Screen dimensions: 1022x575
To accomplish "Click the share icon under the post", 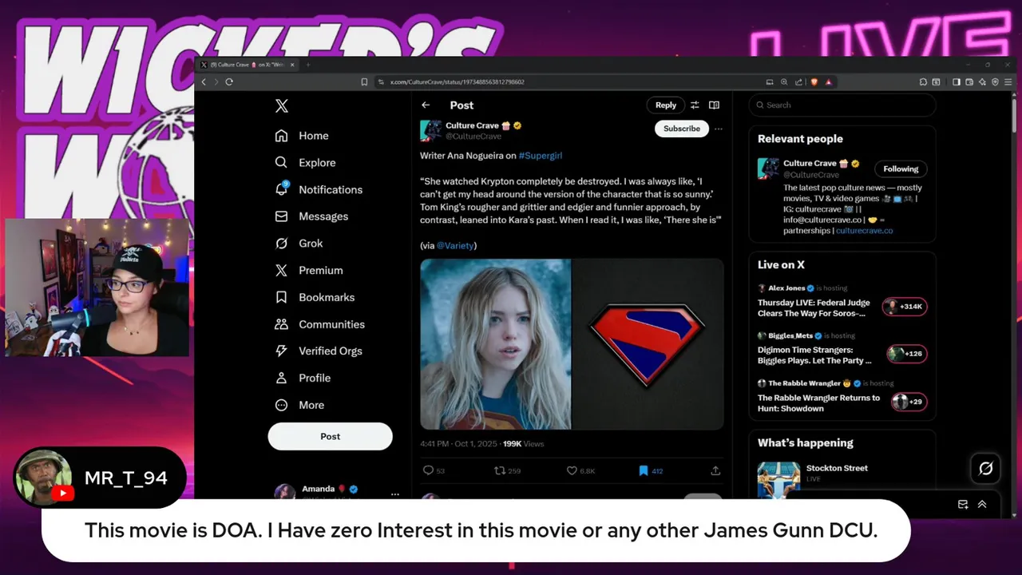I will [x=715, y=470].
